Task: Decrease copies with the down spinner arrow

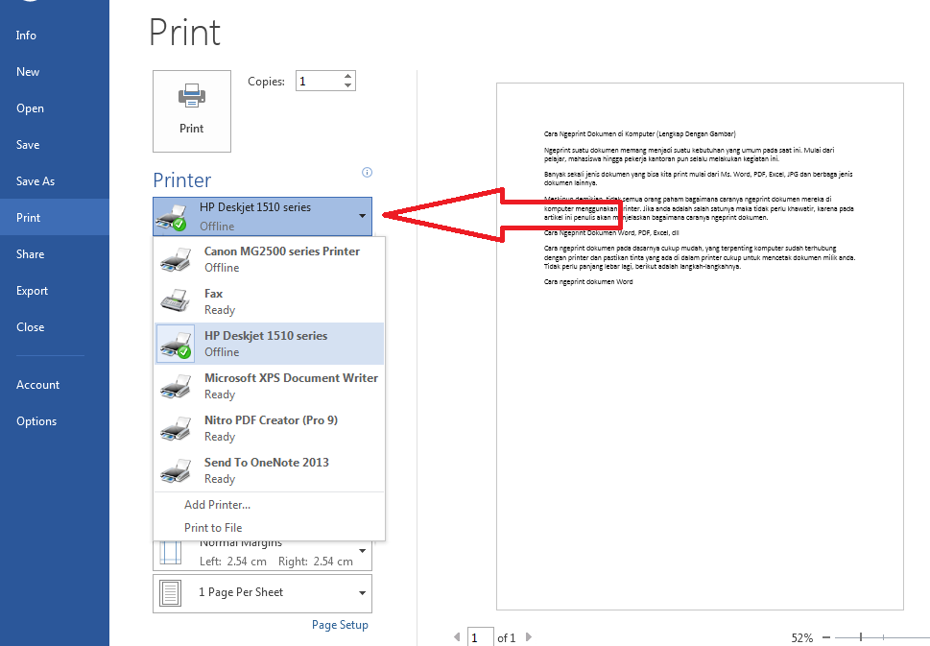Action: [x=348, y=86]
